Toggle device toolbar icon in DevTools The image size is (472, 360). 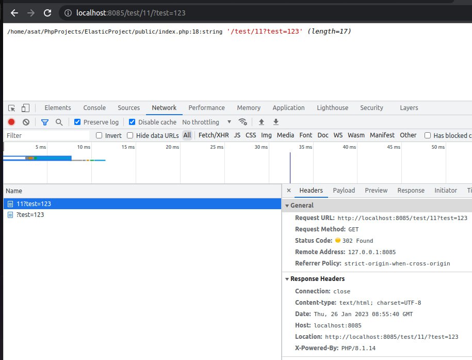pos(26,108)
